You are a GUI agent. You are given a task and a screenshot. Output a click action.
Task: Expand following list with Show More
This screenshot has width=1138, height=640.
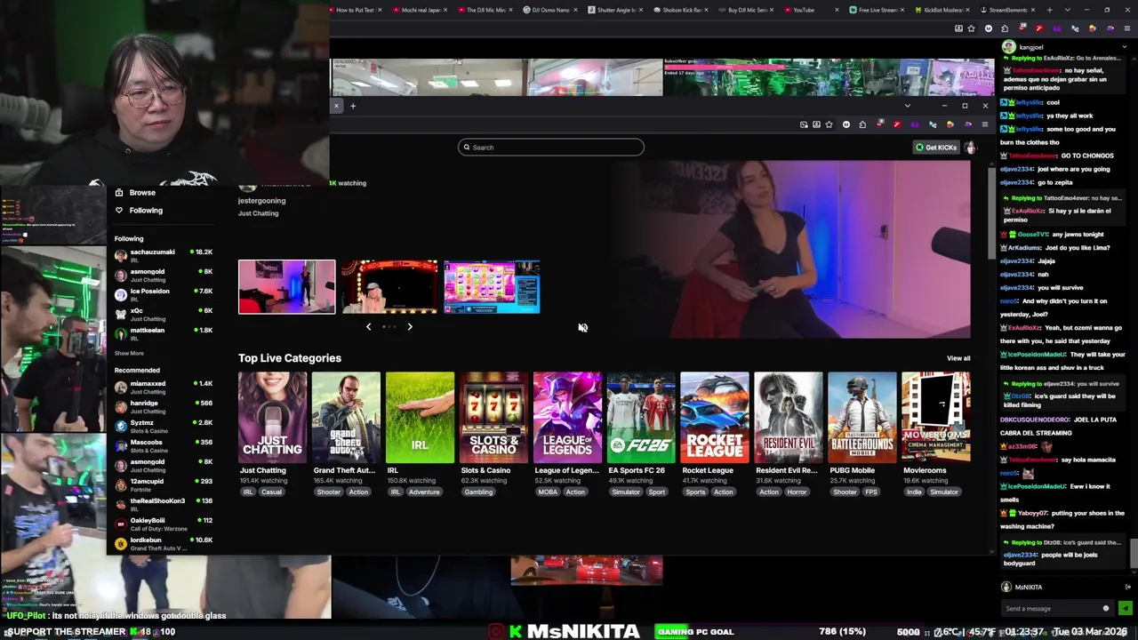coord(129,353)
